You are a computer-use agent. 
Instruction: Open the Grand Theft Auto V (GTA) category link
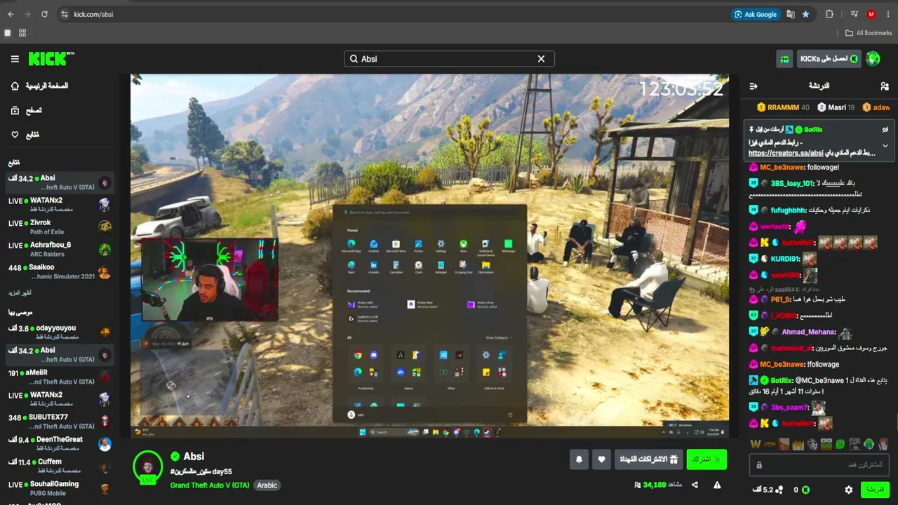tap(210, 485)
